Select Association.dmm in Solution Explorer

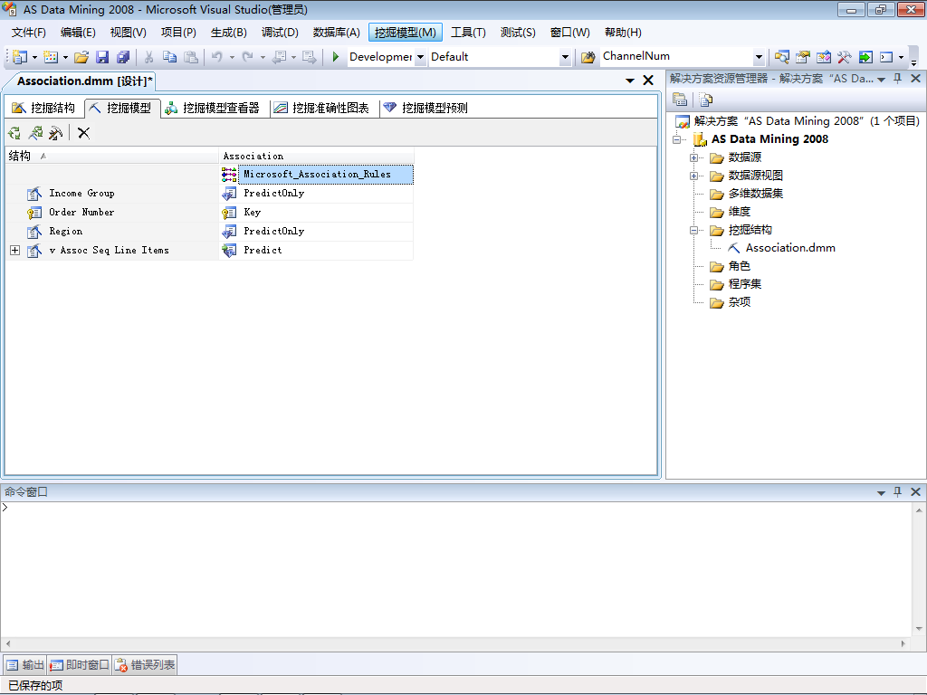point(789,248)
